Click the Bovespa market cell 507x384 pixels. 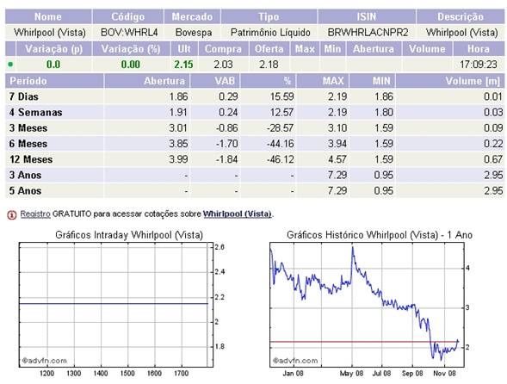tap(194, 33)
